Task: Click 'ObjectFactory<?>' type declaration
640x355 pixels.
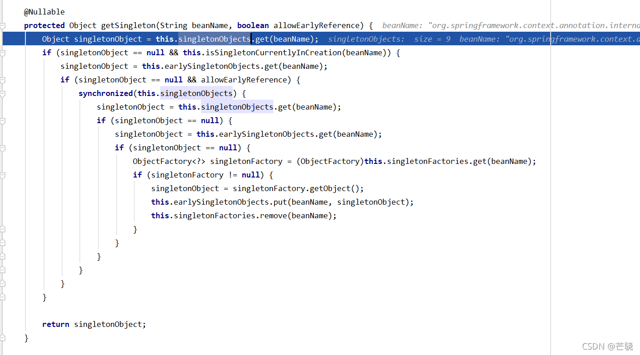Action: click(169, 161)
